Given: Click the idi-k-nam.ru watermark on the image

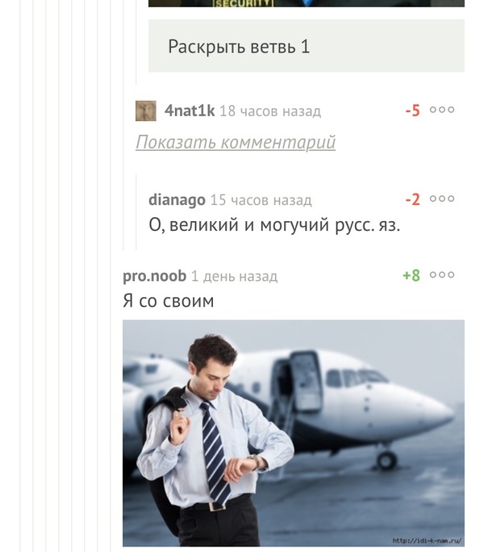Looking at the screenshot, I should pos(427,541).
